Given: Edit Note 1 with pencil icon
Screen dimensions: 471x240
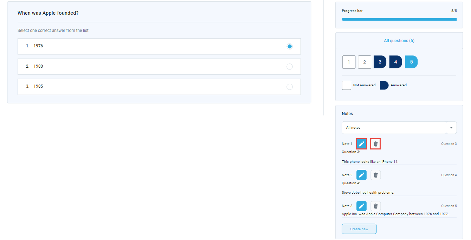Looking at the screenshot, I should 361,144.
